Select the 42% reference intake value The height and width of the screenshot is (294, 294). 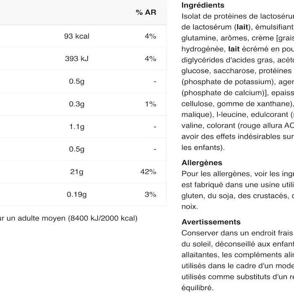(x=148, y=172)
